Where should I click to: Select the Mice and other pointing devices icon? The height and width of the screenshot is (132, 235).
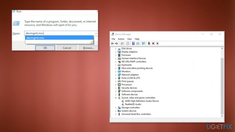point(119,68)
